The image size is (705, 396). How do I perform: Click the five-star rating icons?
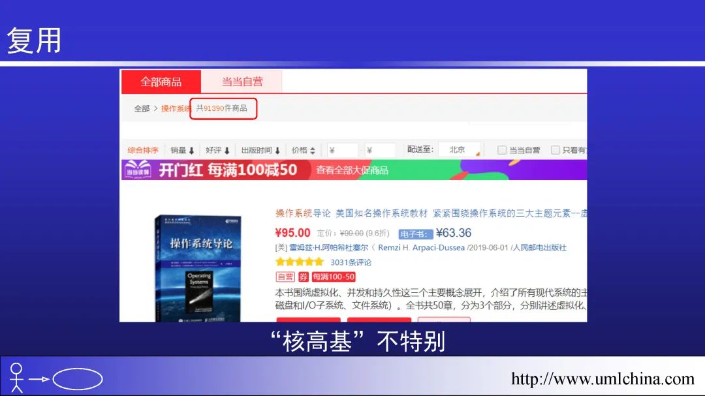pos(300,262)
